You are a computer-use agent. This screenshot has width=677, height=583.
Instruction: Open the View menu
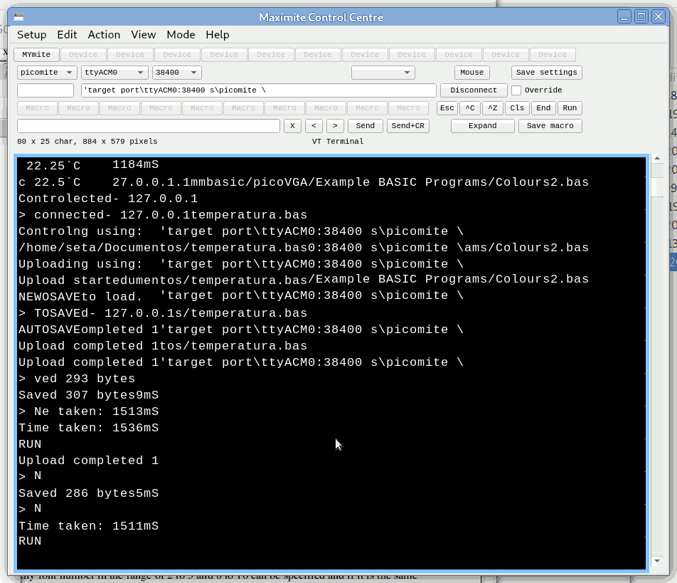pos(144,35)
